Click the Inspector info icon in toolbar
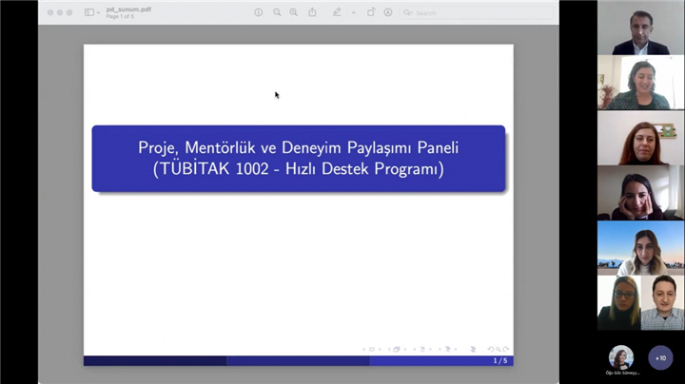Viewport: 685px width, 384px height. 259,12
